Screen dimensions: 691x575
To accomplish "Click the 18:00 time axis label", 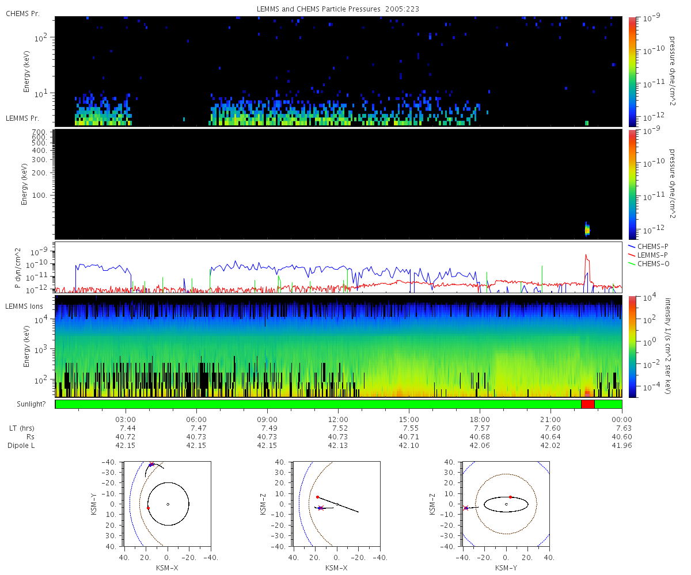I will (x=480, y=419).
